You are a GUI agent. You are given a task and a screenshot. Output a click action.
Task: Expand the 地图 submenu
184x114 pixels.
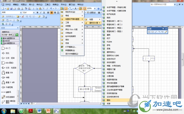(x=93, y=20)
